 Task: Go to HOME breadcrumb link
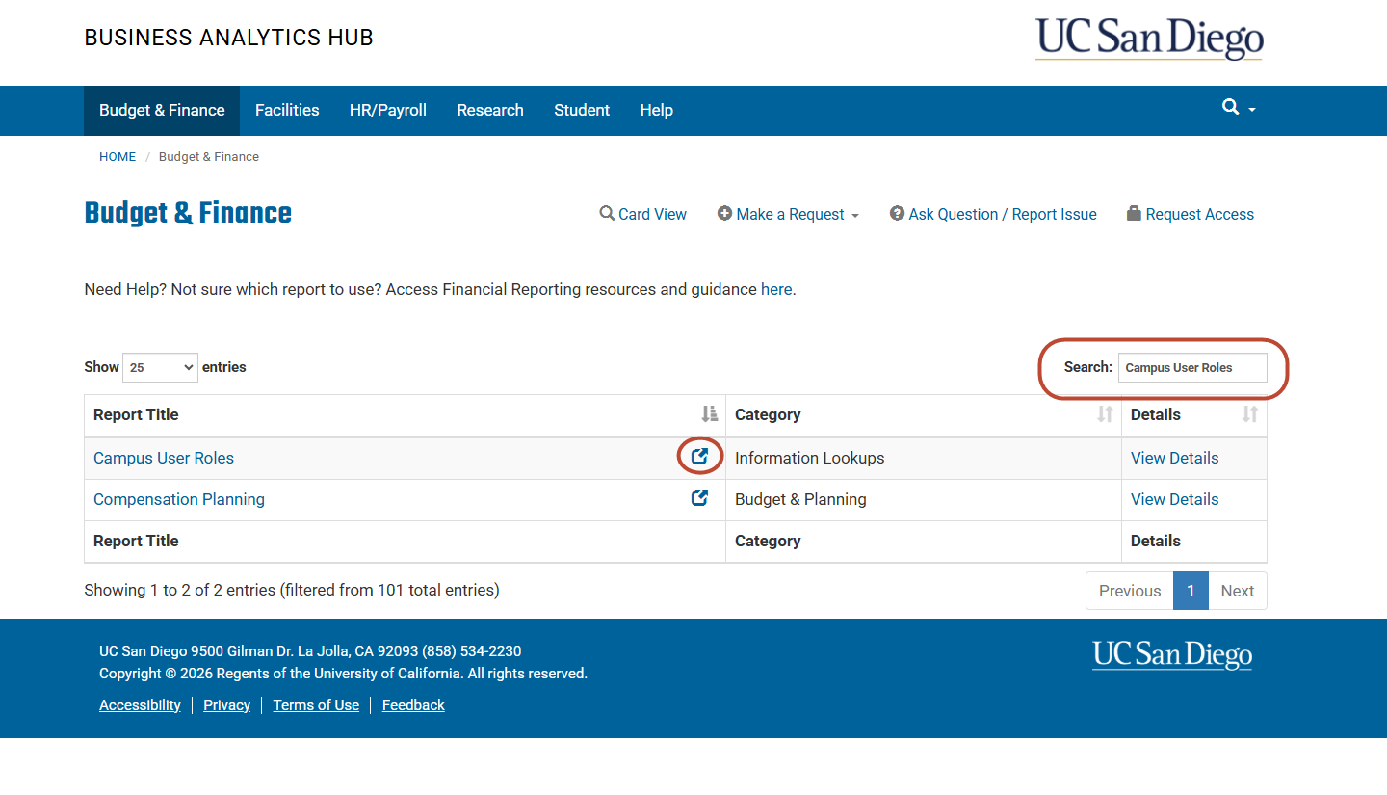tap(118, 156)
